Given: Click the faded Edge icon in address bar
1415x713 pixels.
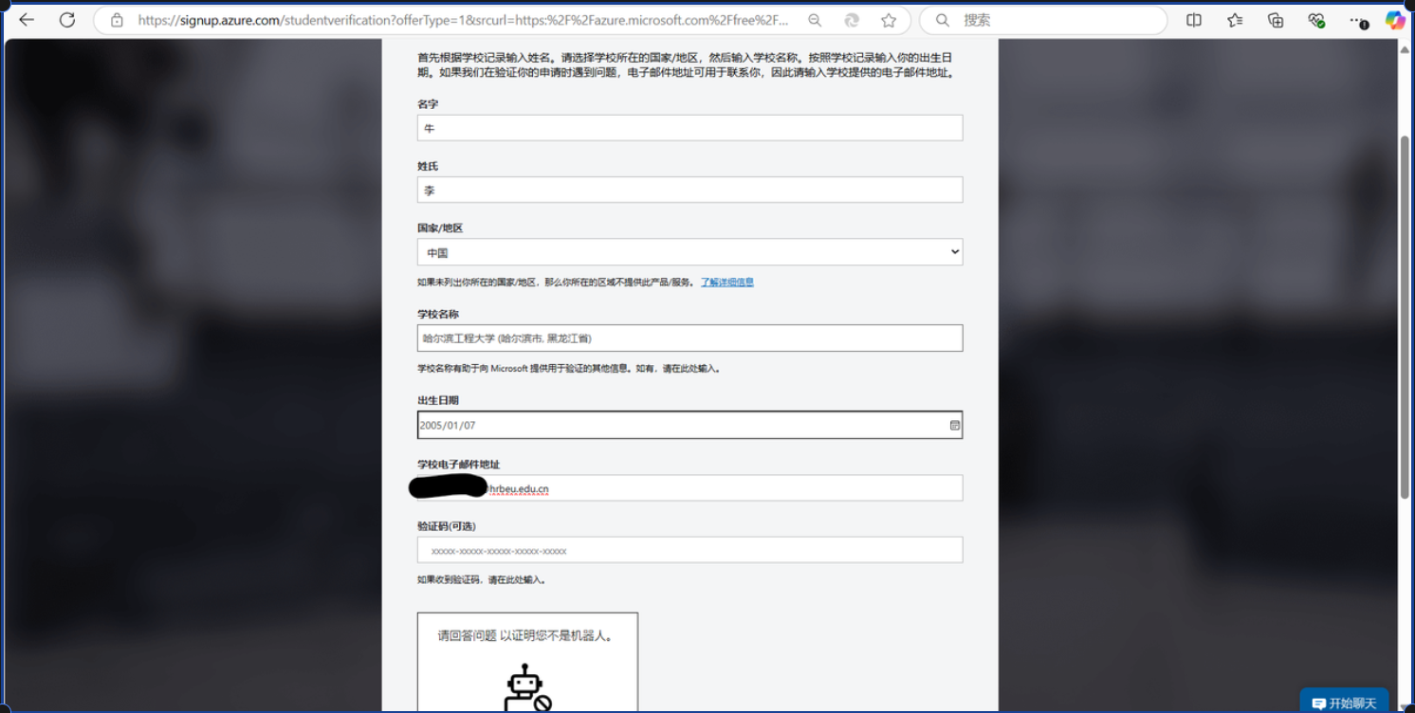Looking at the screenshot, I should [x=852, y=20].
